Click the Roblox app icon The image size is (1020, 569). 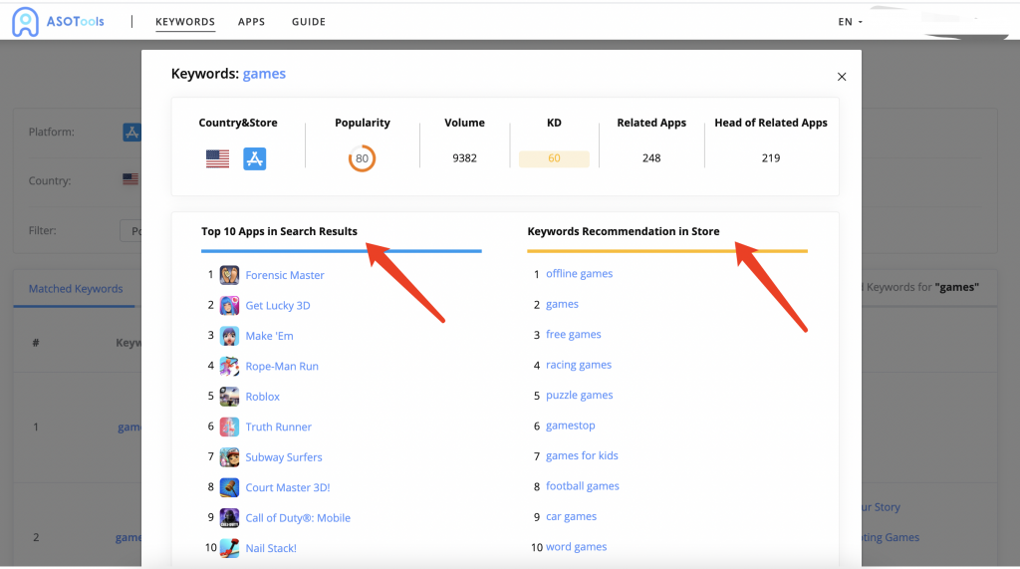[x=229, y=397]
